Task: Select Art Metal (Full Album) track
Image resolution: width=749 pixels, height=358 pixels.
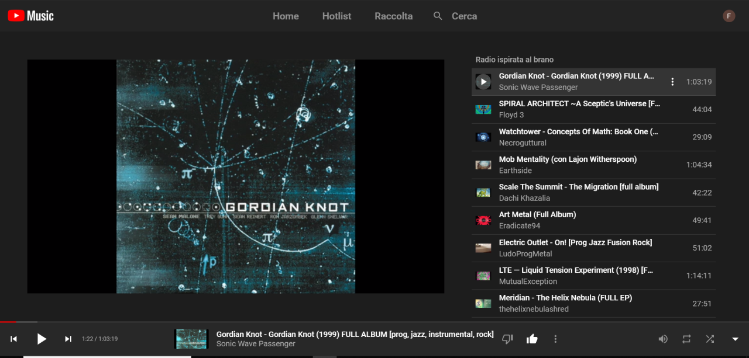Action: (593, 220)
